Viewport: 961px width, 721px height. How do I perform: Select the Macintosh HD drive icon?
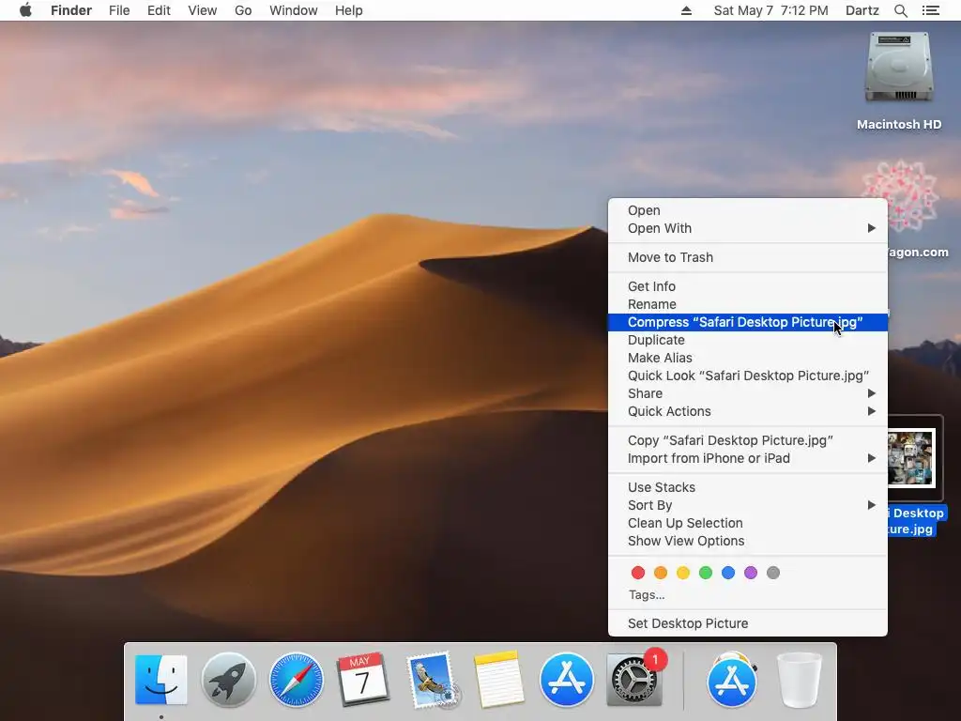[x=898, y=68]
